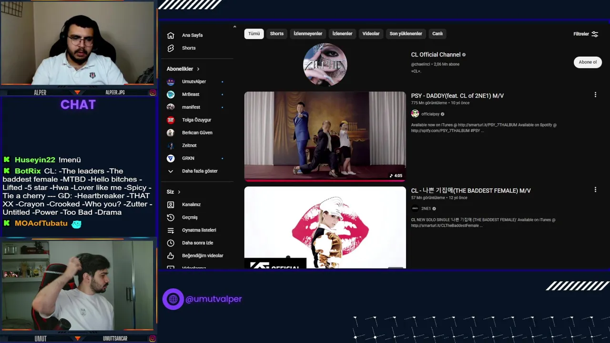The height and width of the screenshot is (343, 610).
Task: Open Tolga Özuygur channel avatar
Action: click(x=171, y=120)
